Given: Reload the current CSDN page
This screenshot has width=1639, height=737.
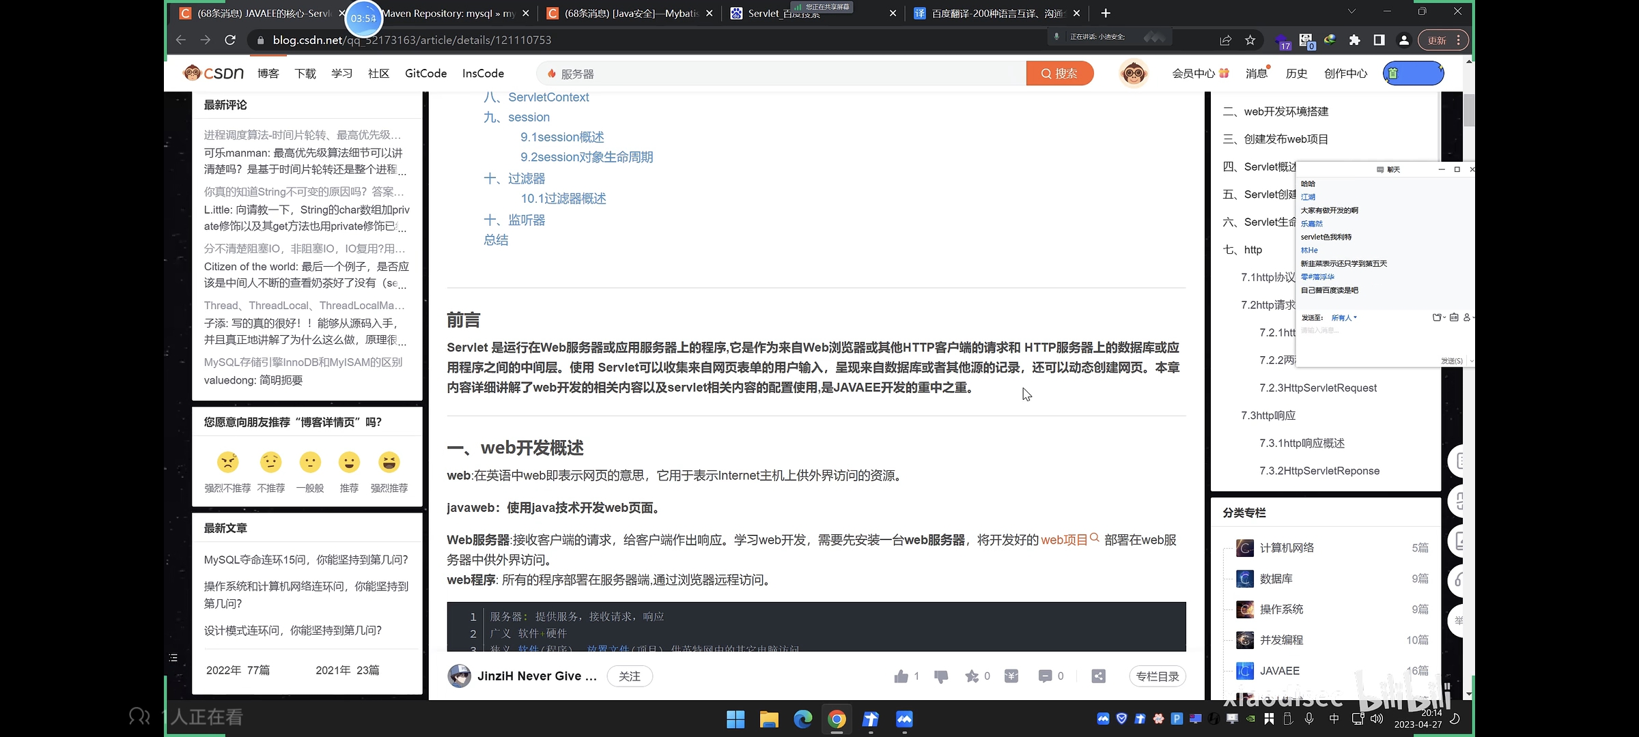Looking at the screenshot, I should (x=230, y=40).
